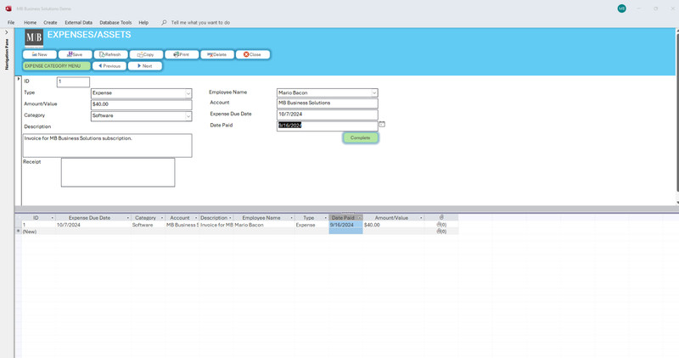Go to the Next record
The width and height of the screenshot is (679, 358).
coord(144,66)
